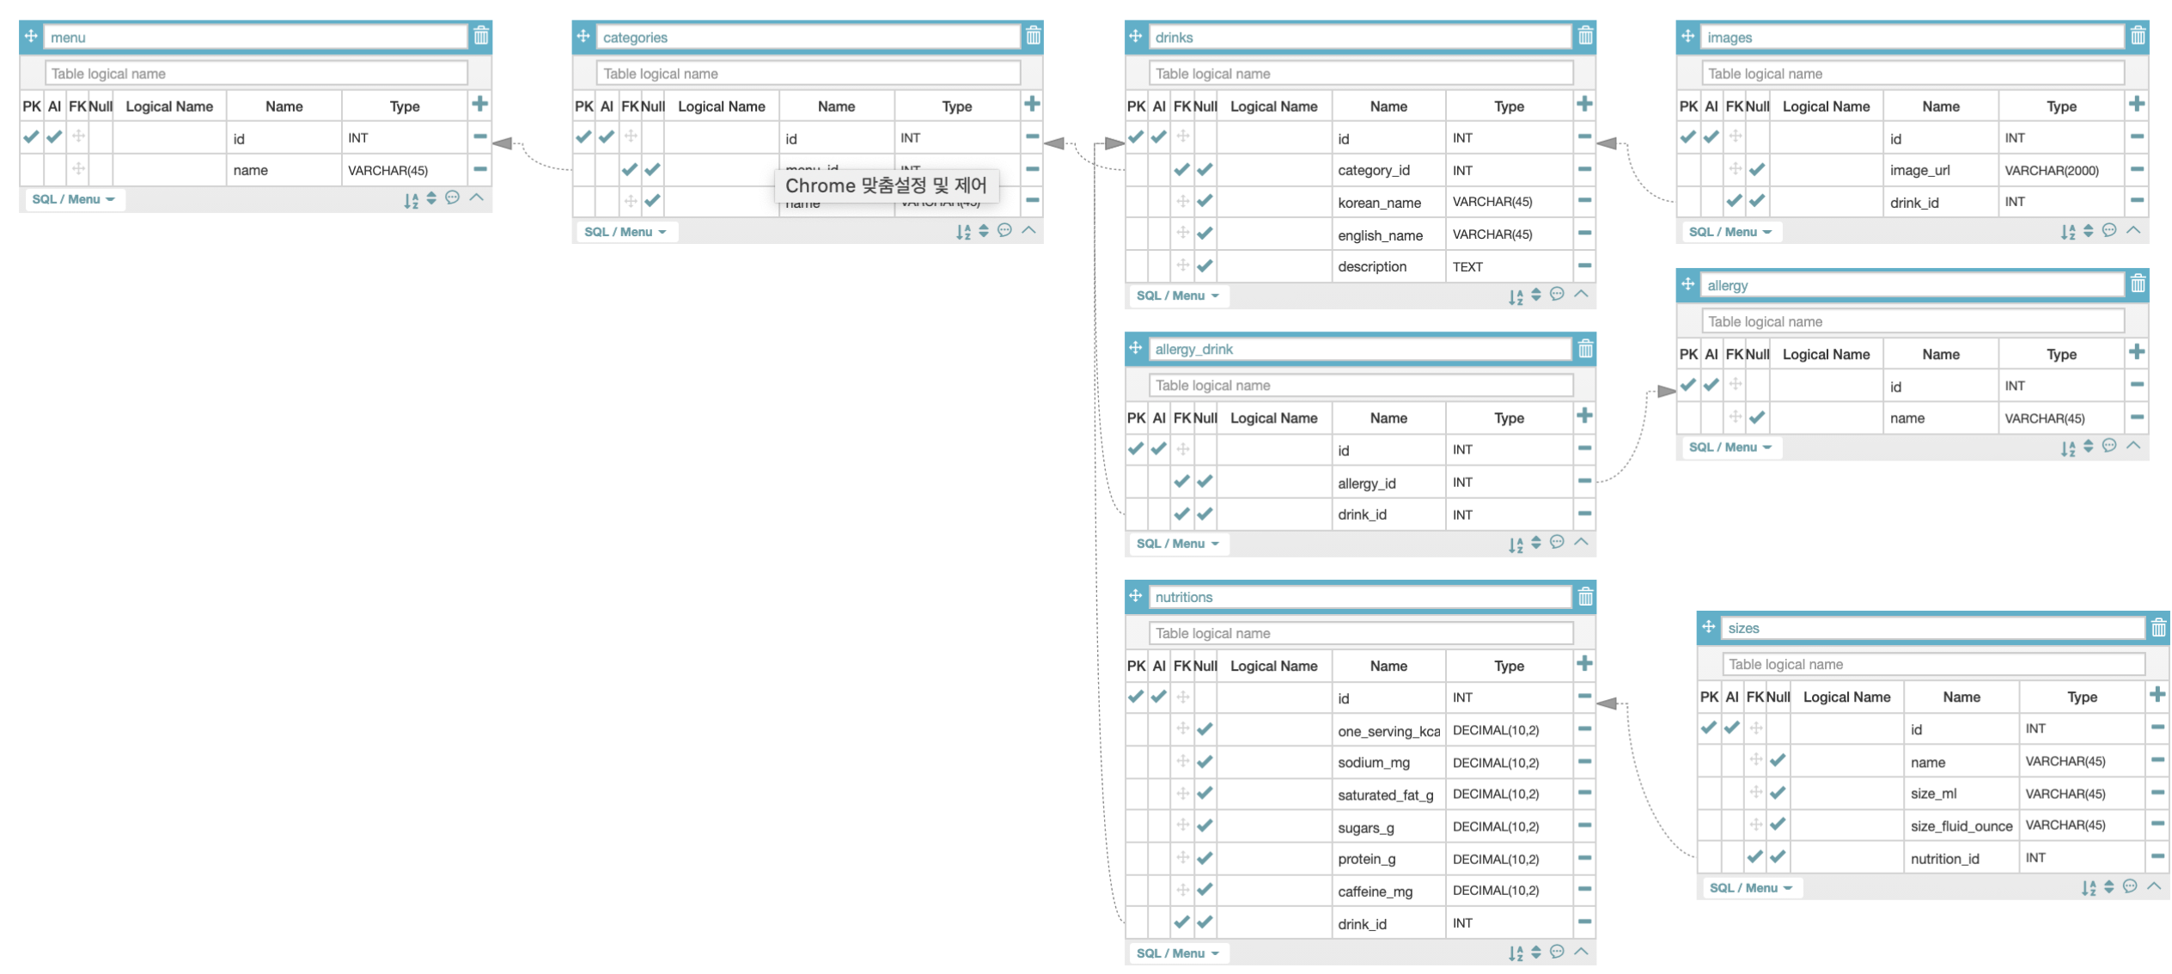Toggle PK checkbox for id in menu table
Image resolution: width=2172 pixels, height=974 pixels.
31,137
